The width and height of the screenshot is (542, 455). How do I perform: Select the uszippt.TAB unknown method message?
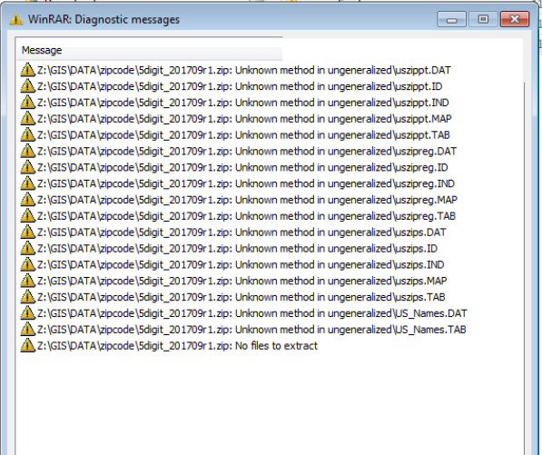[x=243, y=135]
